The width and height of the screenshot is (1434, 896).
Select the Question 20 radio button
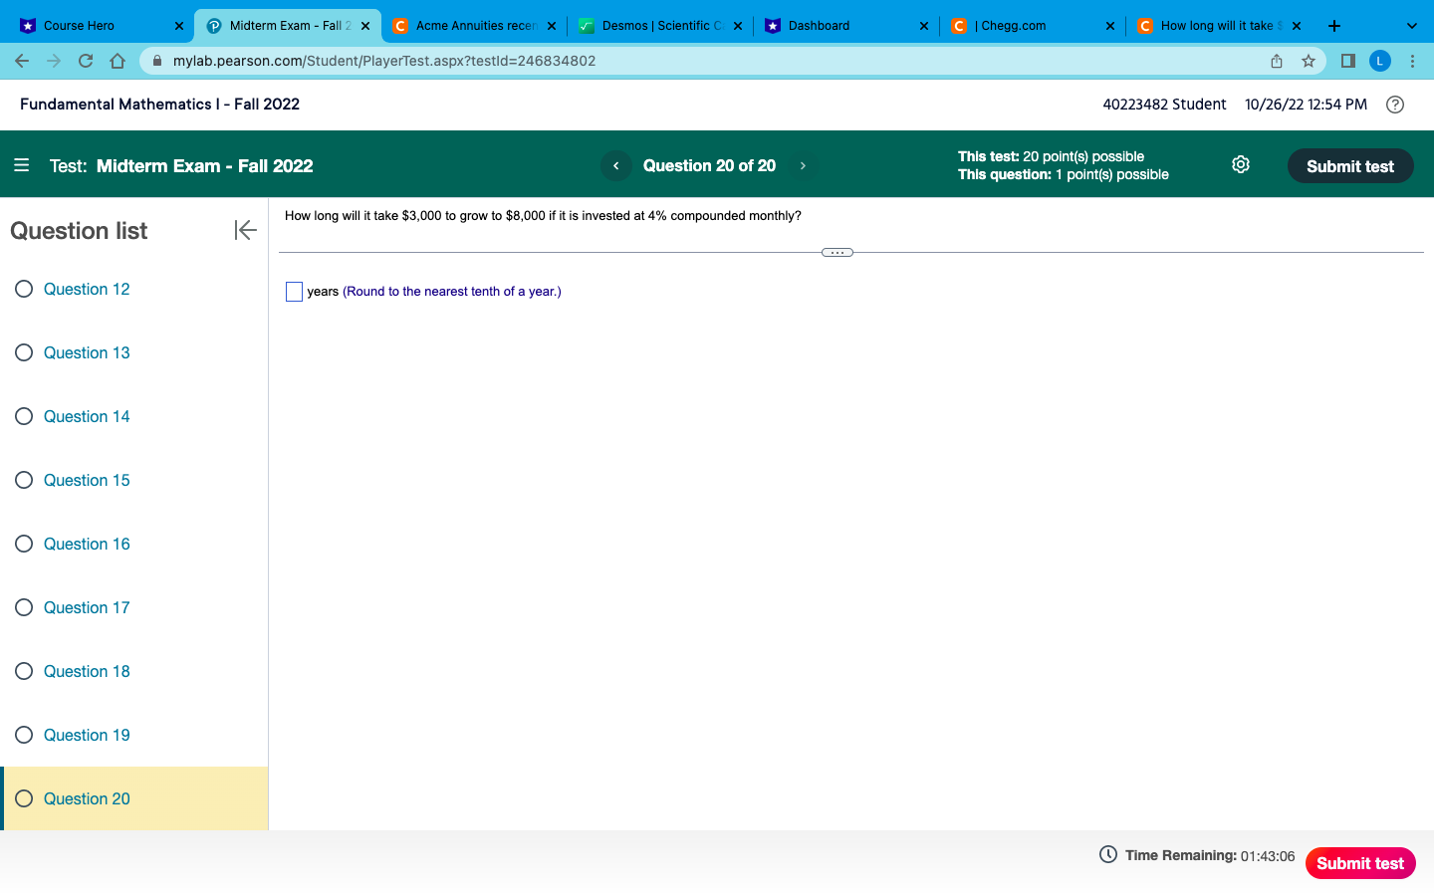(24, 798)
